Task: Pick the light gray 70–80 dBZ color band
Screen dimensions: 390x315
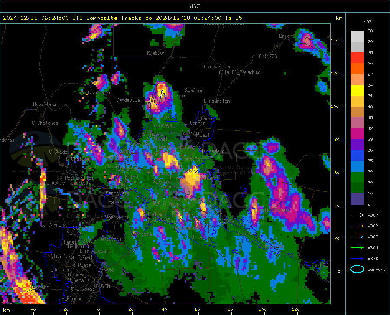Action: [x=357, y=36]
